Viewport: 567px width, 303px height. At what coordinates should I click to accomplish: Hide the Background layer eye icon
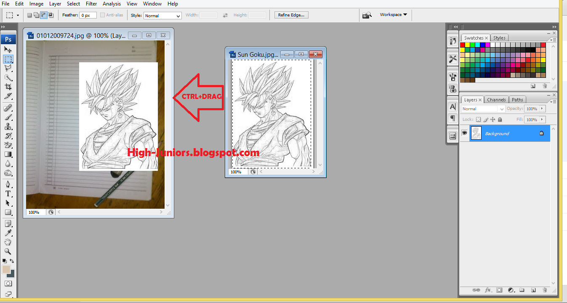465,133
